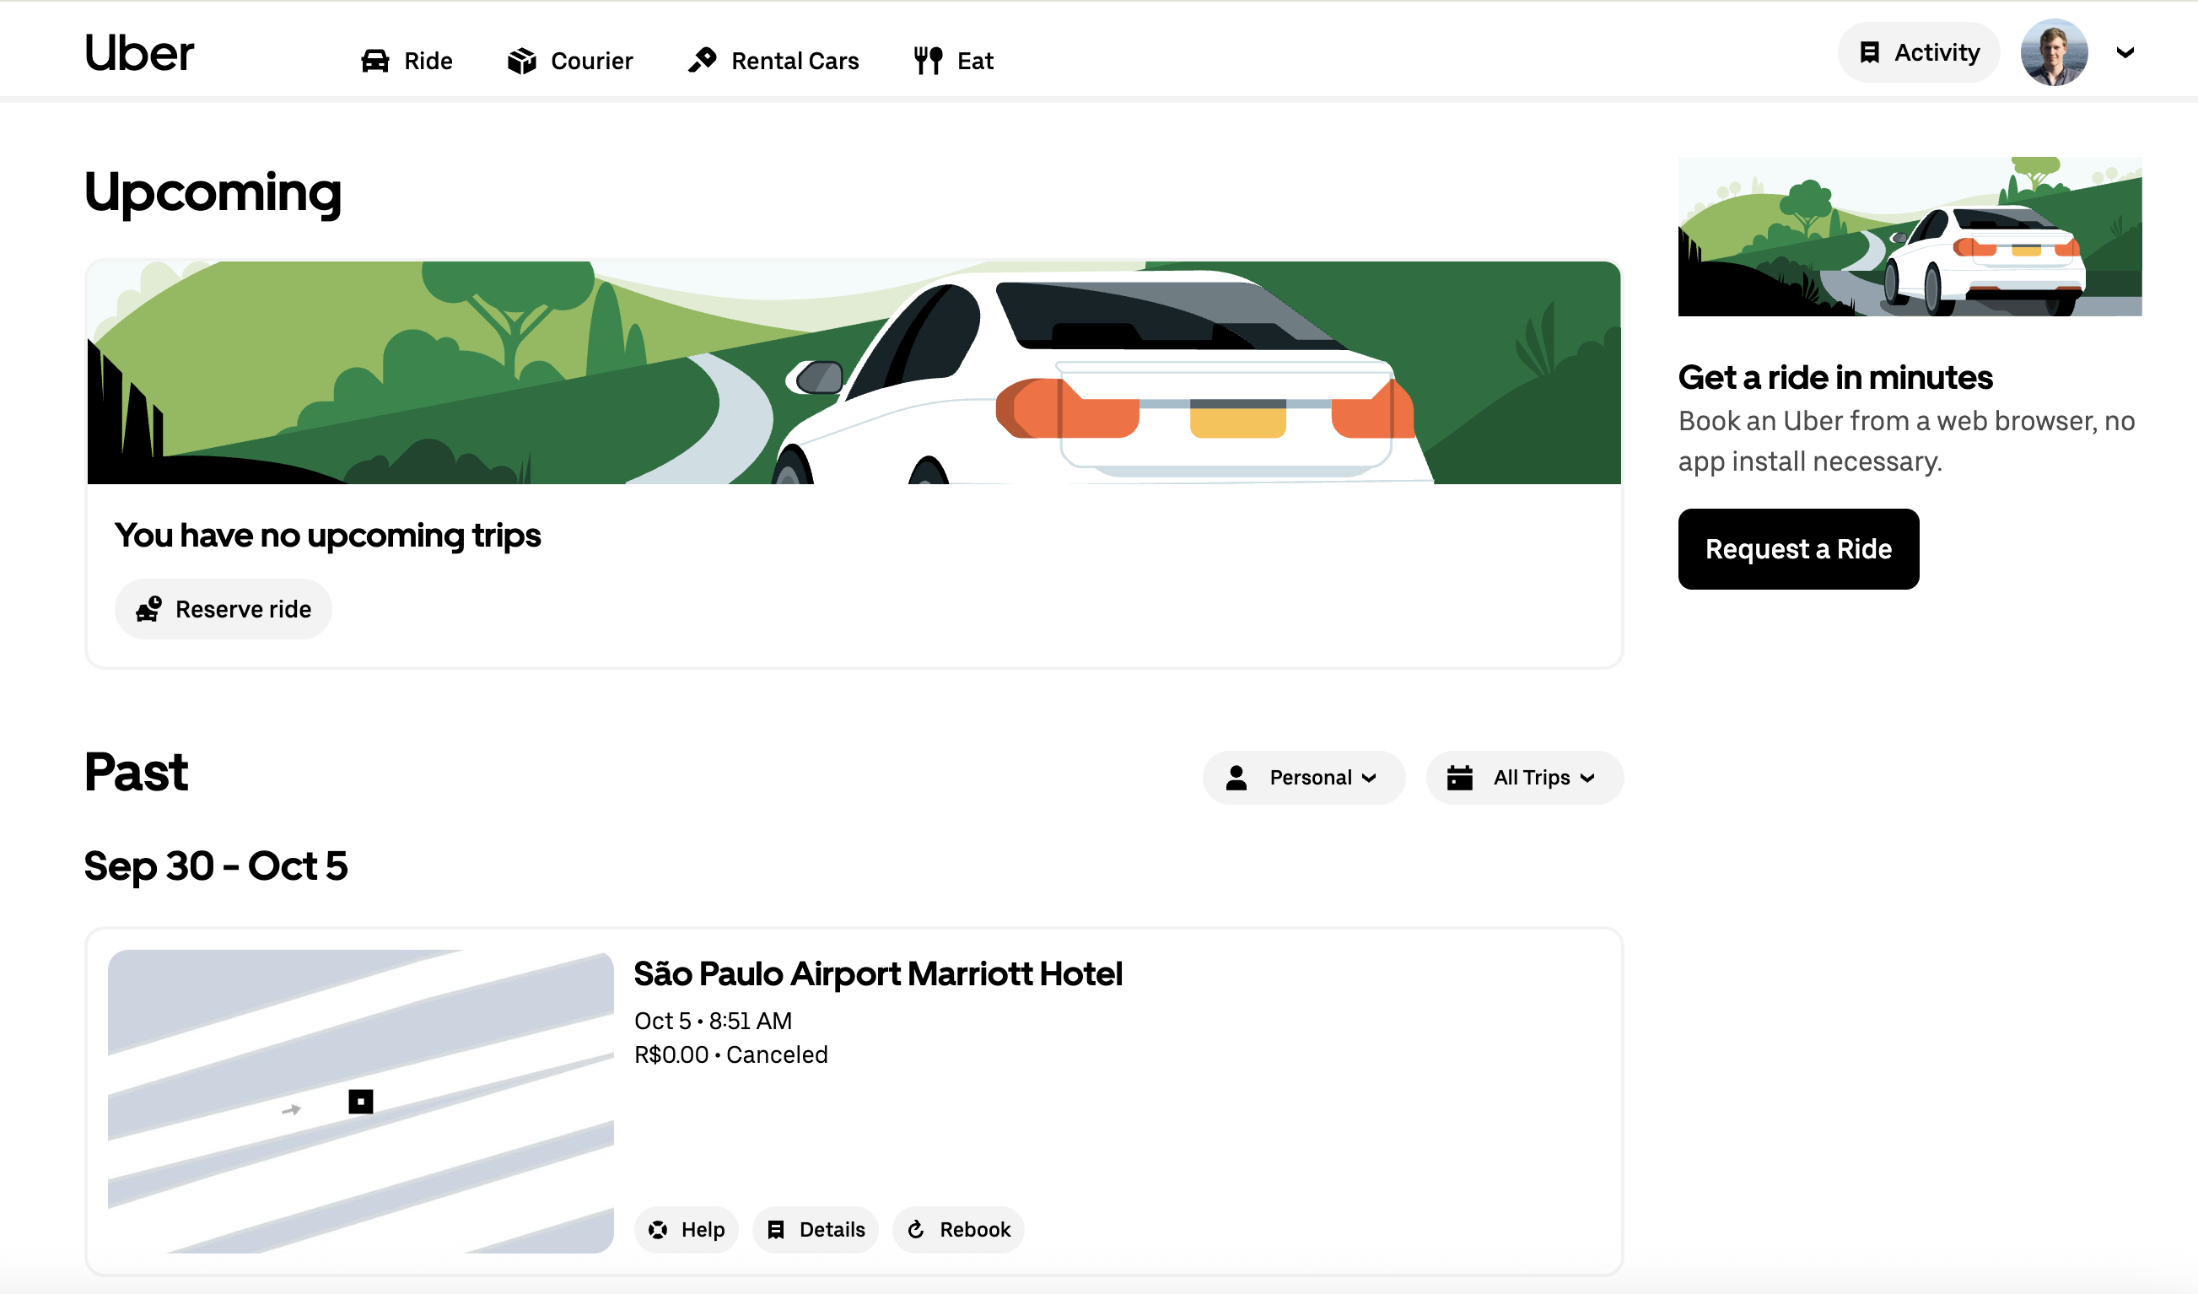
Task: Click the key icon for Rental Cars
Action: [702, 60]
